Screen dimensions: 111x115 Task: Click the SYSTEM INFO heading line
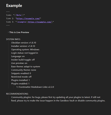tap(13, 39)
